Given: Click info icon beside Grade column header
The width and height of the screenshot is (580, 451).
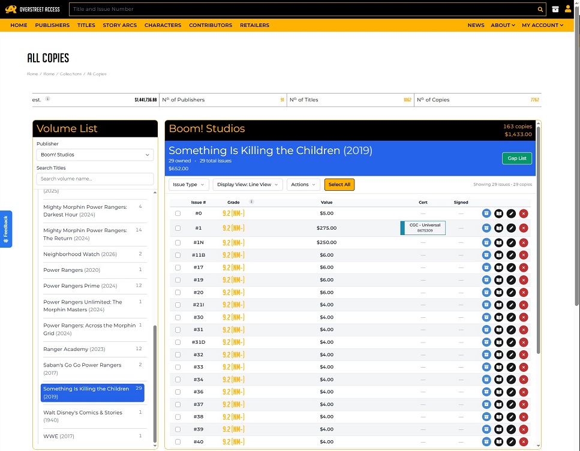Looking at the screenshot, I should coord(251,202).
